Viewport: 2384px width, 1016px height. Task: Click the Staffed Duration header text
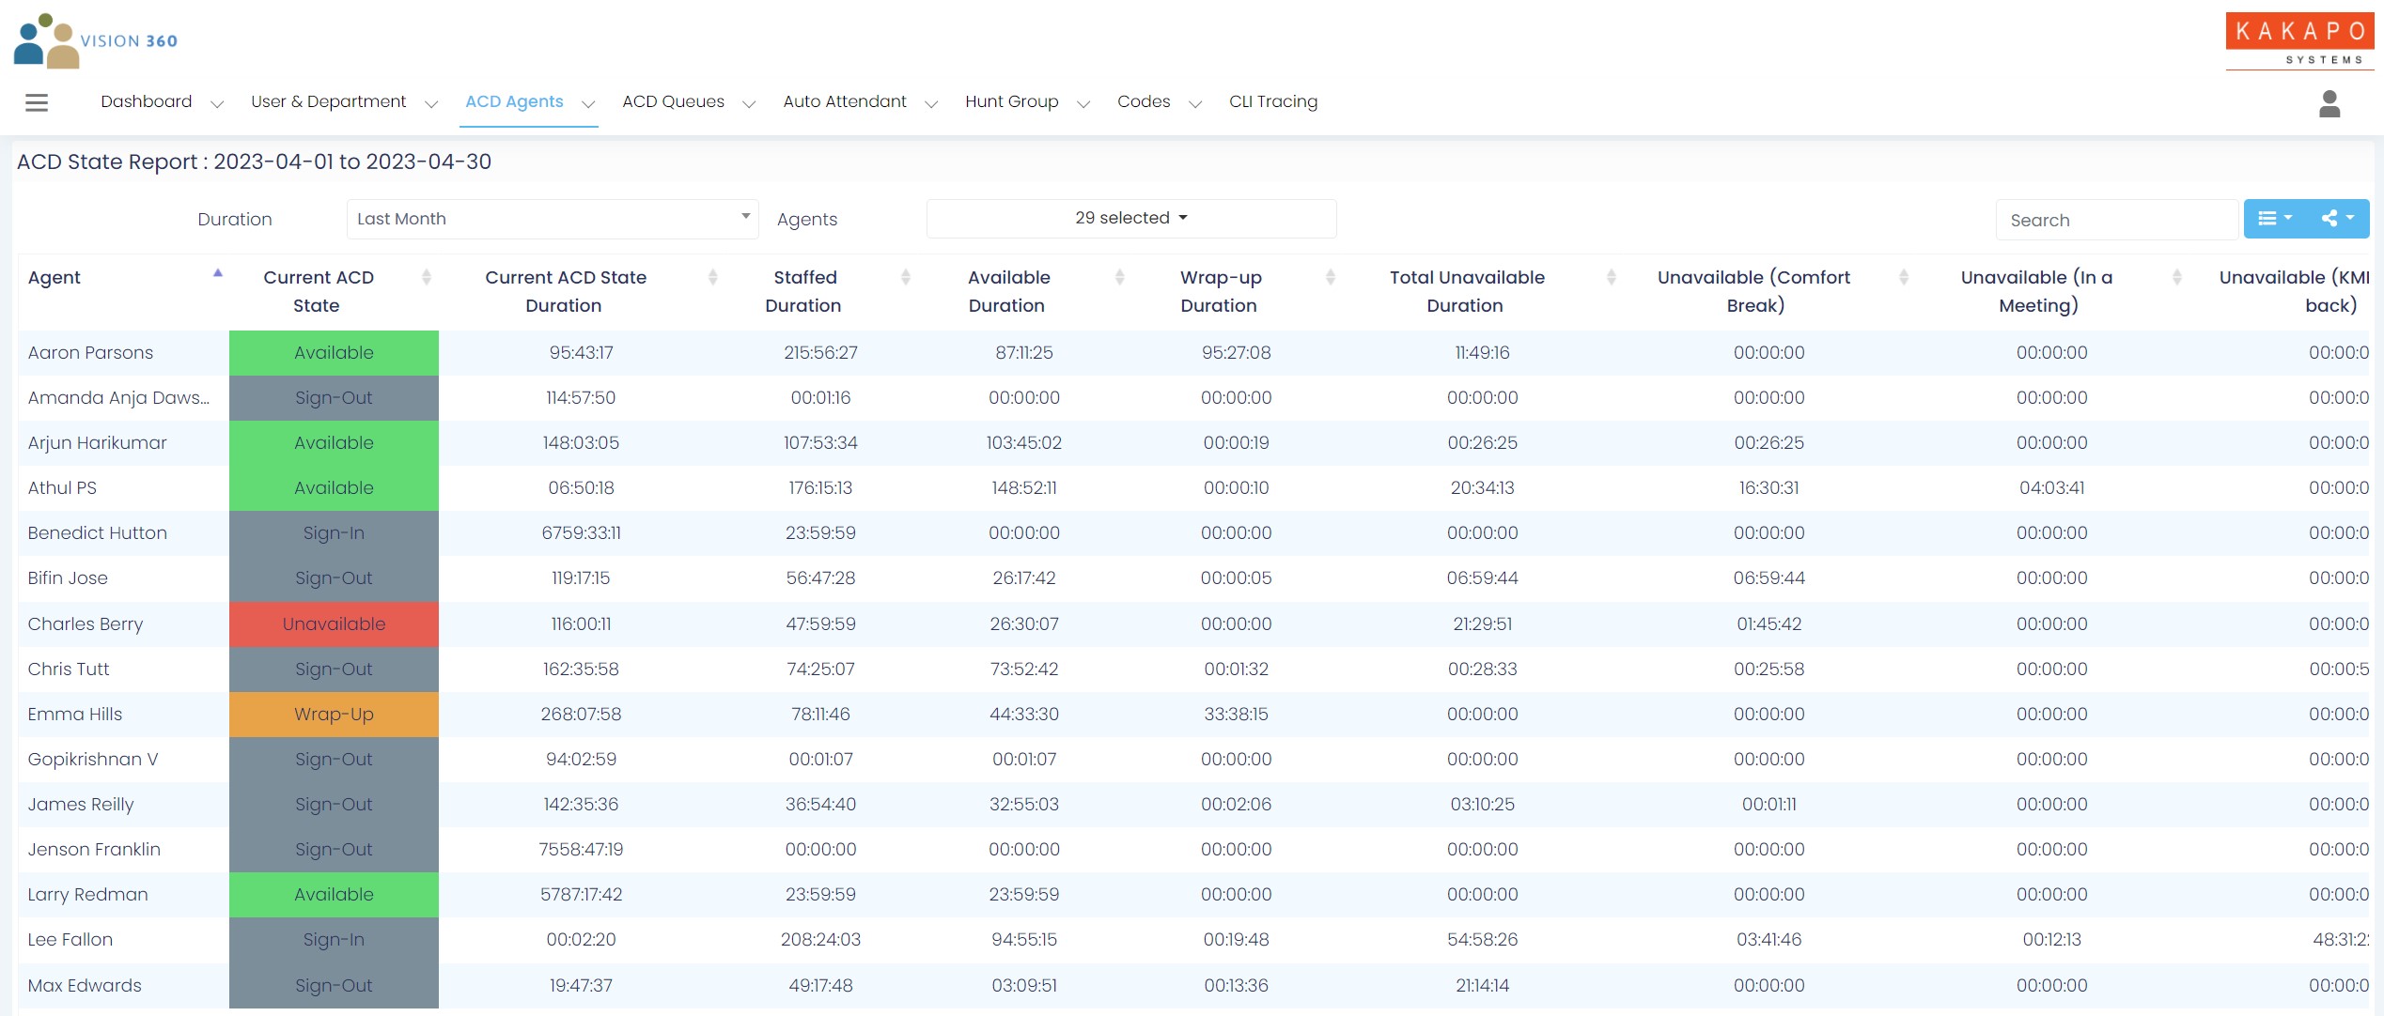803,291
